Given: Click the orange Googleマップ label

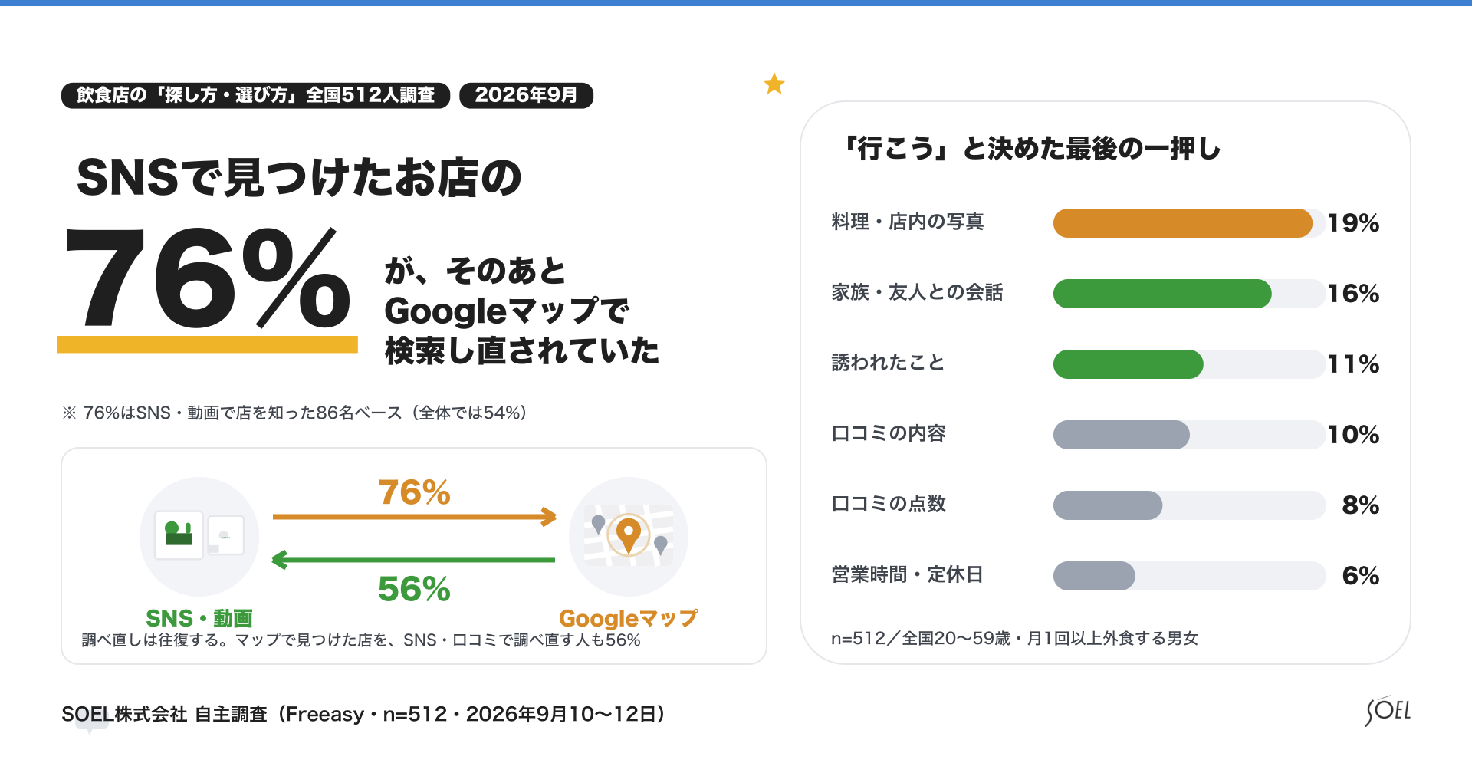Looking at the screenshot, I should 629,618.
